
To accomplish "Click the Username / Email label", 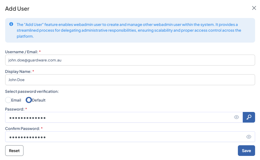I will click(22, 52).
